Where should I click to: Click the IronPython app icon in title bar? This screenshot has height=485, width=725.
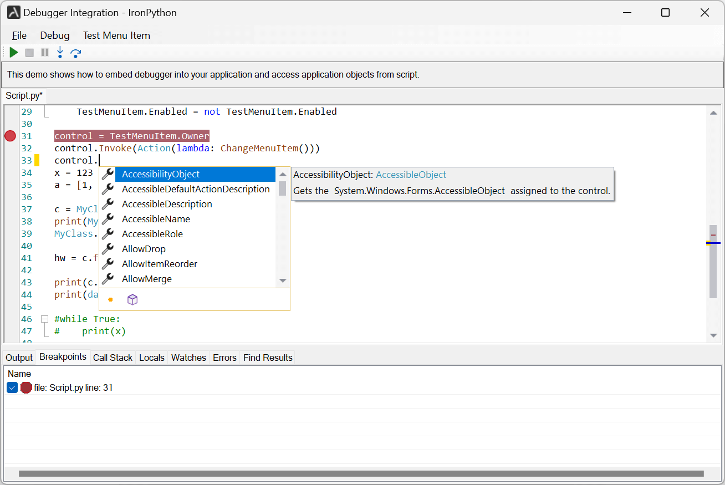(13, 12)
